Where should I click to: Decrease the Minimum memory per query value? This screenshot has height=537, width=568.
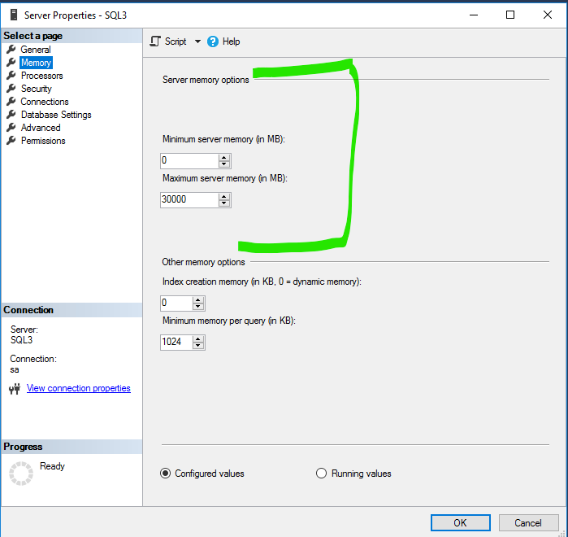pyautogui.click(x=198, y=347)
